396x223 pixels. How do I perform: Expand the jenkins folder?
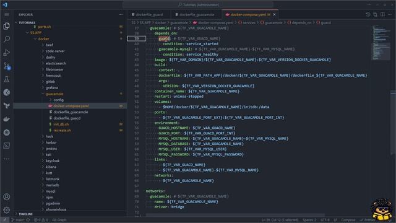coord(43,149)
